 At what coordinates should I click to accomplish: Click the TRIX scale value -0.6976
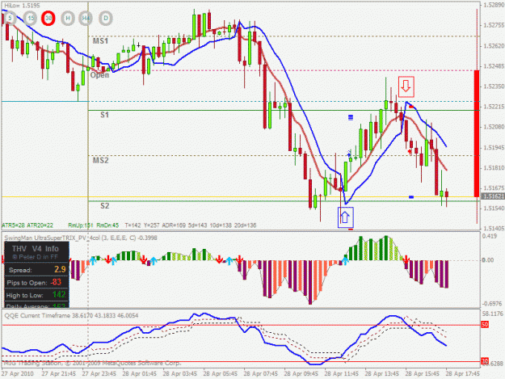click(x=492, y=304)
